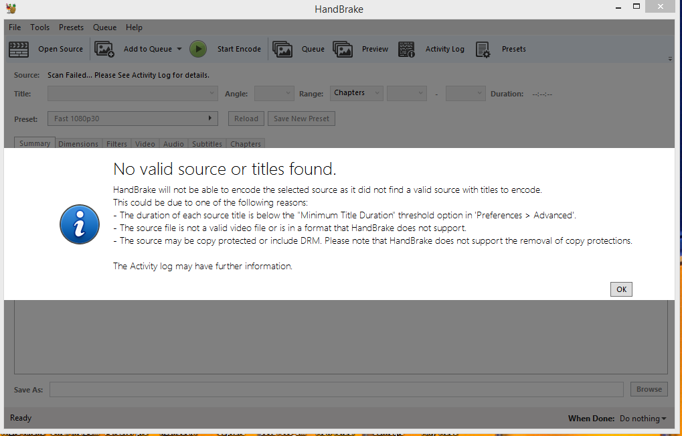Viewport: 682px width, 436px height.
Task: Switch to the Summary tab
Action: (35, 143)
